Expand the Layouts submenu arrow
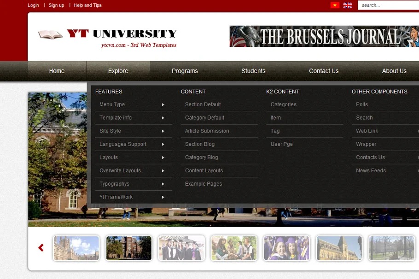The image size is (419, 279). 163,158
